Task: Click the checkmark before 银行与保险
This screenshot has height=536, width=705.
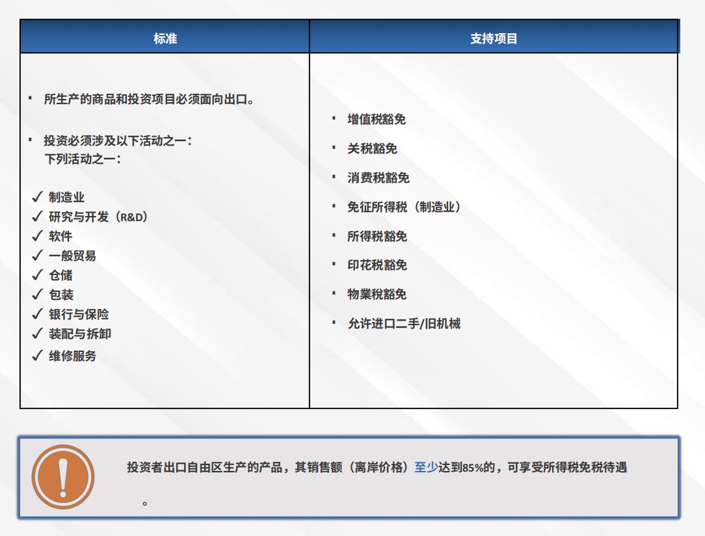Action: 37,314
